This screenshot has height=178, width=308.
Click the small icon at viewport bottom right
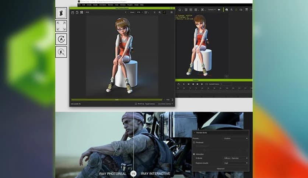pyautogui.click(x=226, y=76)
